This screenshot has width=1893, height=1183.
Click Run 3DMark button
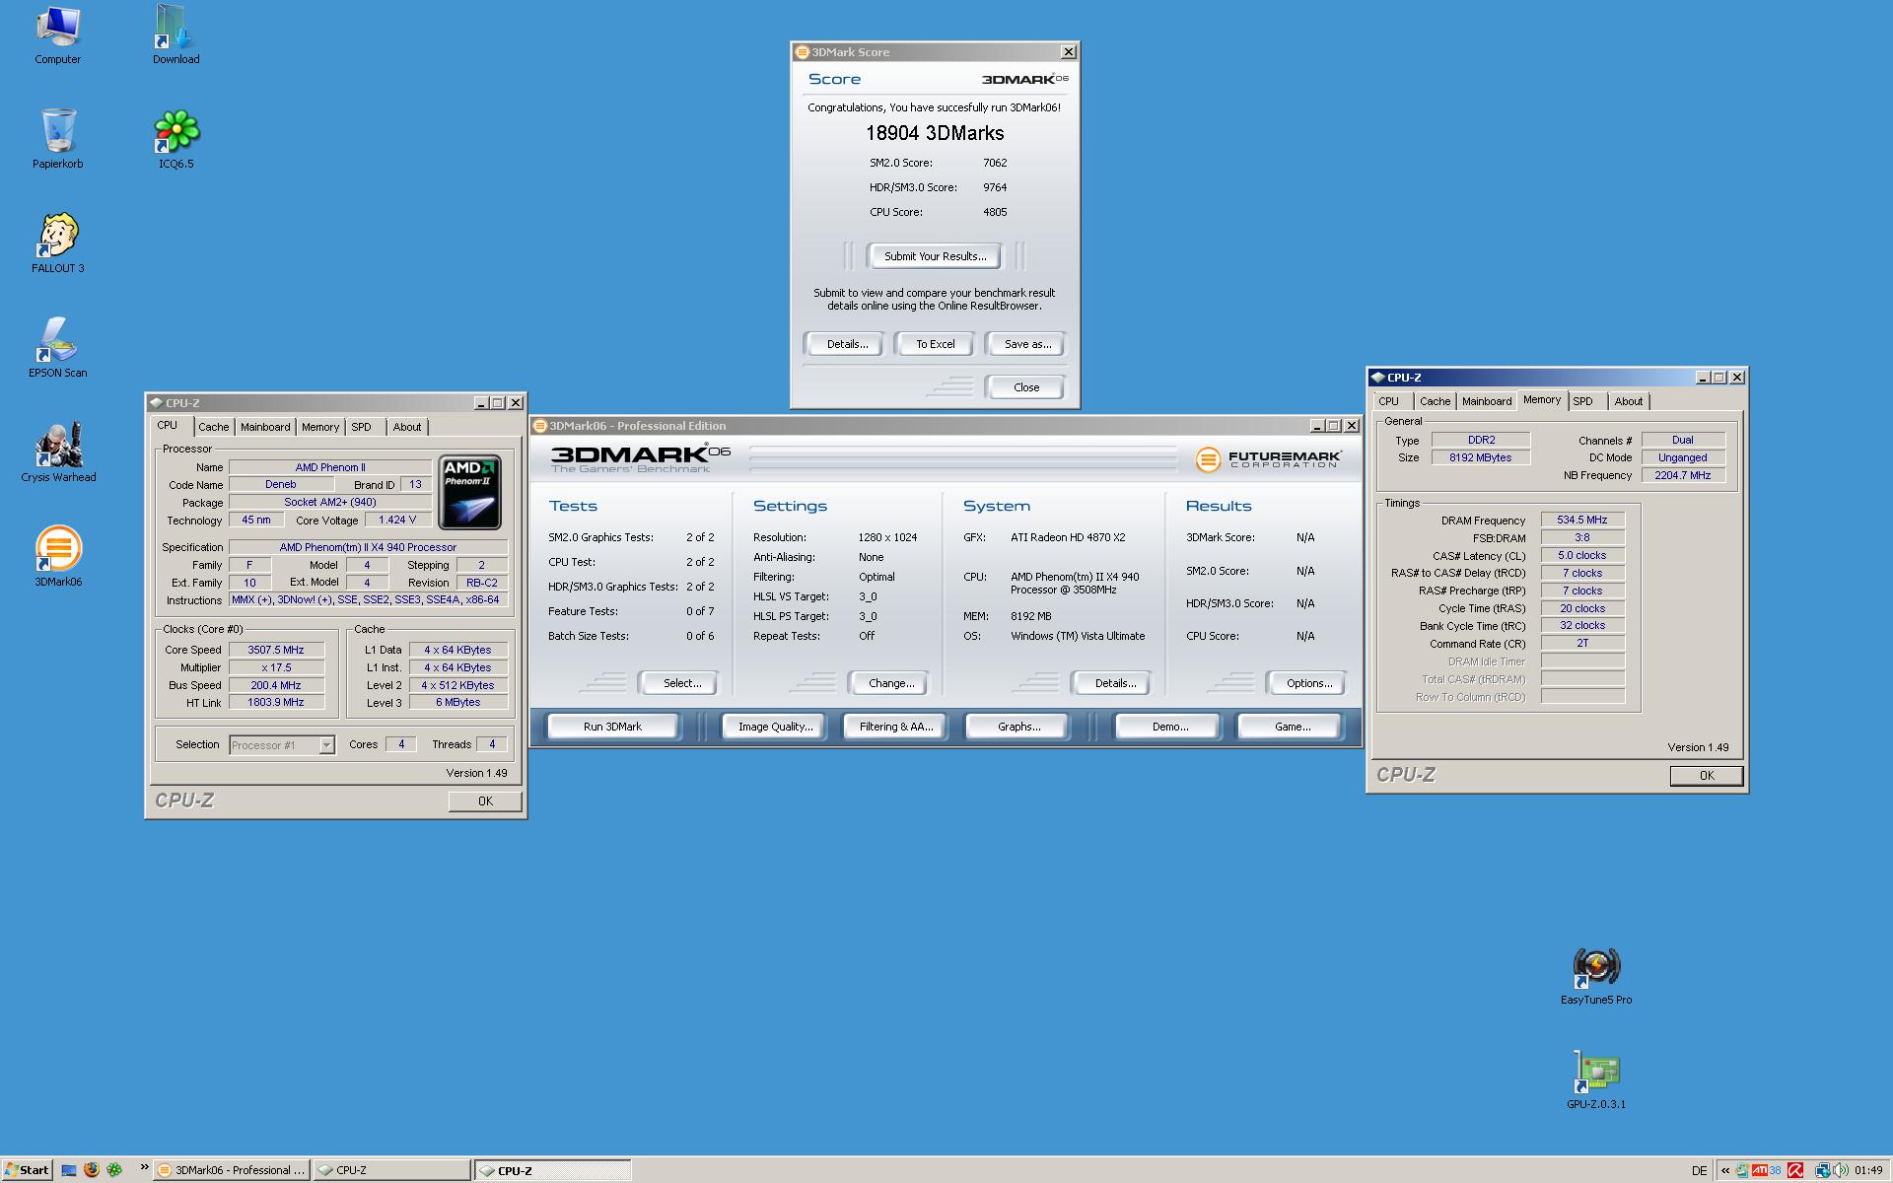point(612,727)
